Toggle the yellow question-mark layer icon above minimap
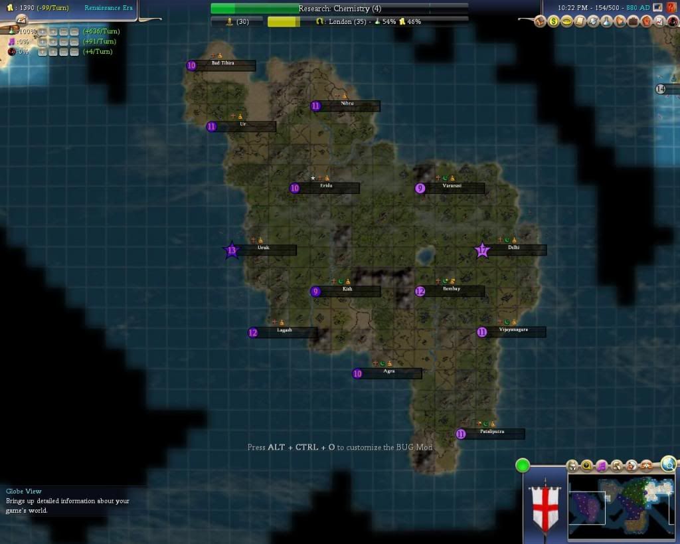The image size is (680, 544). click(x=587, y=466)
